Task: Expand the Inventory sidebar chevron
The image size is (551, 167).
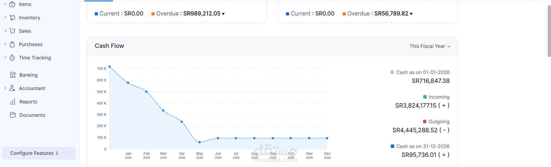Action: tap(5, 17)
